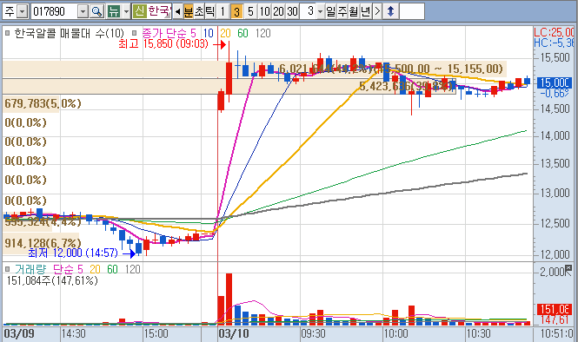Click 10:00 time axis label
Image resolution: width=578 pixels, height=342 pixels.
coord(395,334)
